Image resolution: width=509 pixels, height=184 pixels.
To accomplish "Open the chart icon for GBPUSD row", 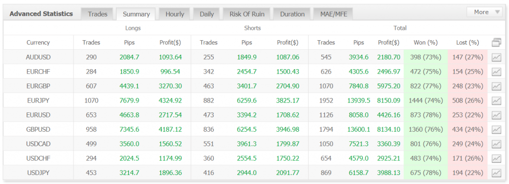I will (x=496, y=129).
